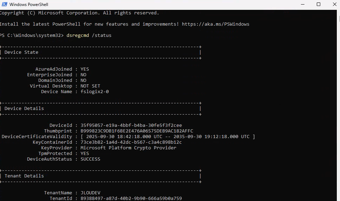Minimize the Windows PowerShell window

click(303, 5)
